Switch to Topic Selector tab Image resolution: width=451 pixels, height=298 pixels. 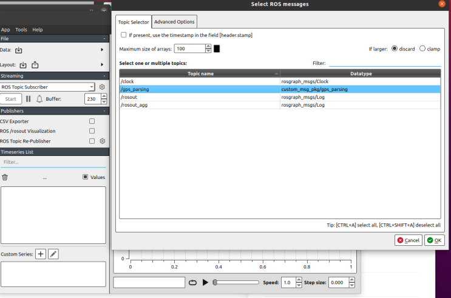134,22
